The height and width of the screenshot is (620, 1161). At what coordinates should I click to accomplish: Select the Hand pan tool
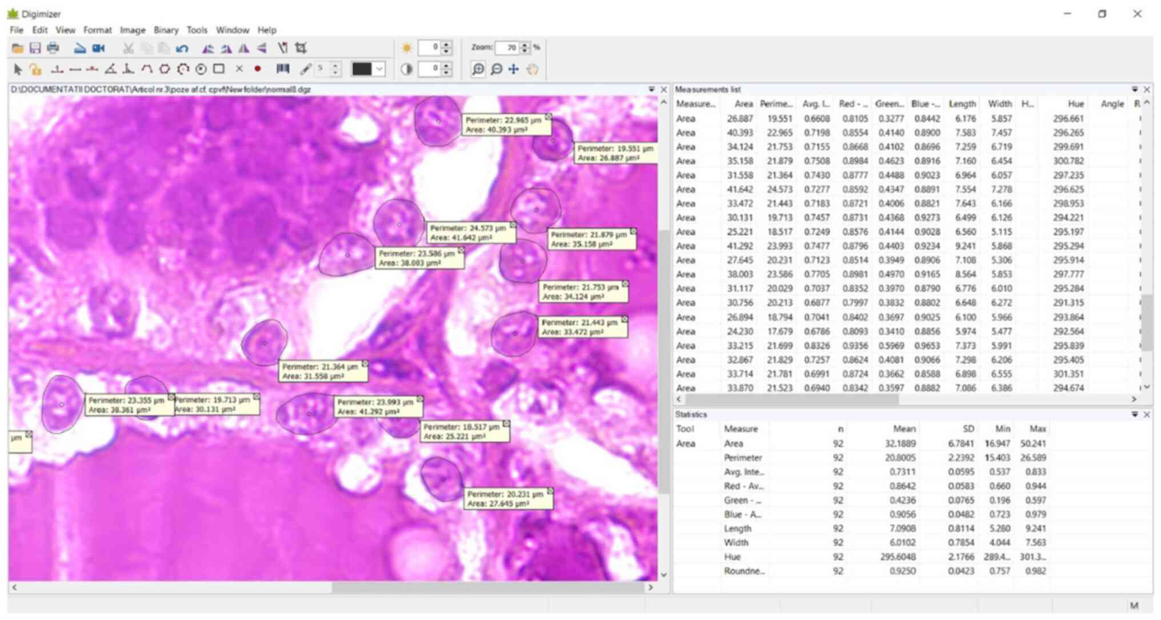(x=533, y=69)
